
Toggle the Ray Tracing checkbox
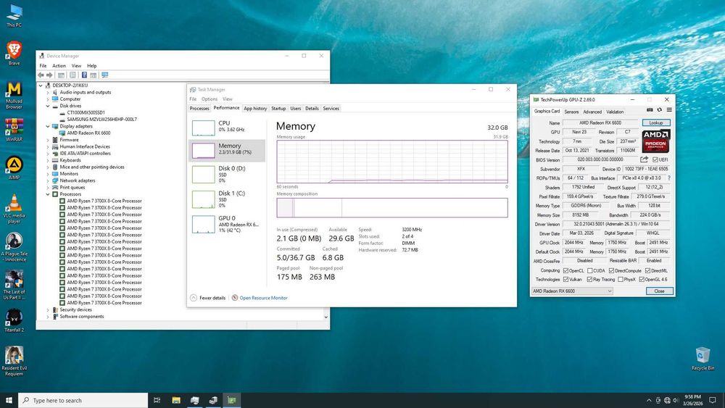coord(589,280)
